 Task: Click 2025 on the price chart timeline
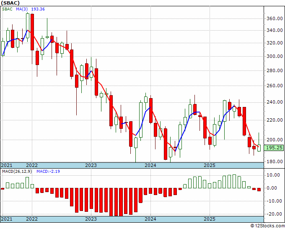[x=210, y=165]
